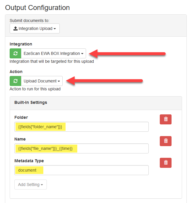The width and height of the screenshot is (192, 203).
Task: Click the bold Metadata Type label
Action: click(x=29, y=161)
